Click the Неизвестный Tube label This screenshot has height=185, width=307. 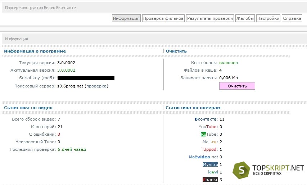[36, 142]
